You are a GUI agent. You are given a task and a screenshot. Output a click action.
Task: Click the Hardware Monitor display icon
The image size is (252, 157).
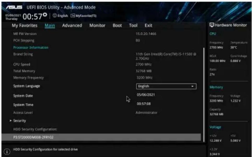coord(212,25)
